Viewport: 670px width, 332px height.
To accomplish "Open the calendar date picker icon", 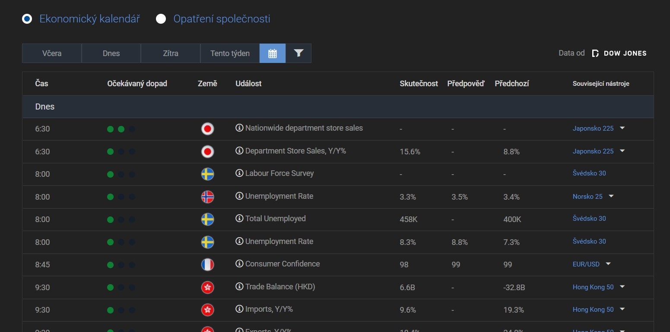I will [x=272, y=53].
